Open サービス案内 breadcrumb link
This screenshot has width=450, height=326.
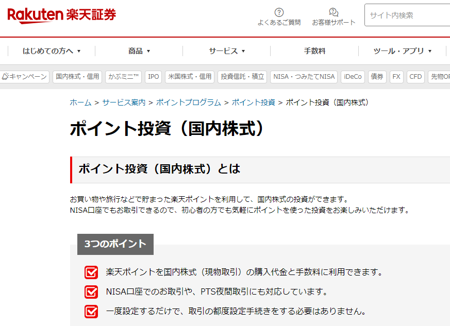pos(124,102)
